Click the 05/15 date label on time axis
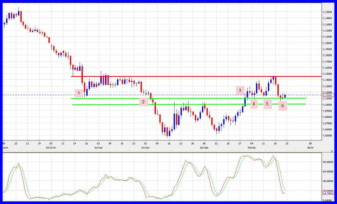Image resolution: width=337 pixels, height=204 pixels. 51,147
